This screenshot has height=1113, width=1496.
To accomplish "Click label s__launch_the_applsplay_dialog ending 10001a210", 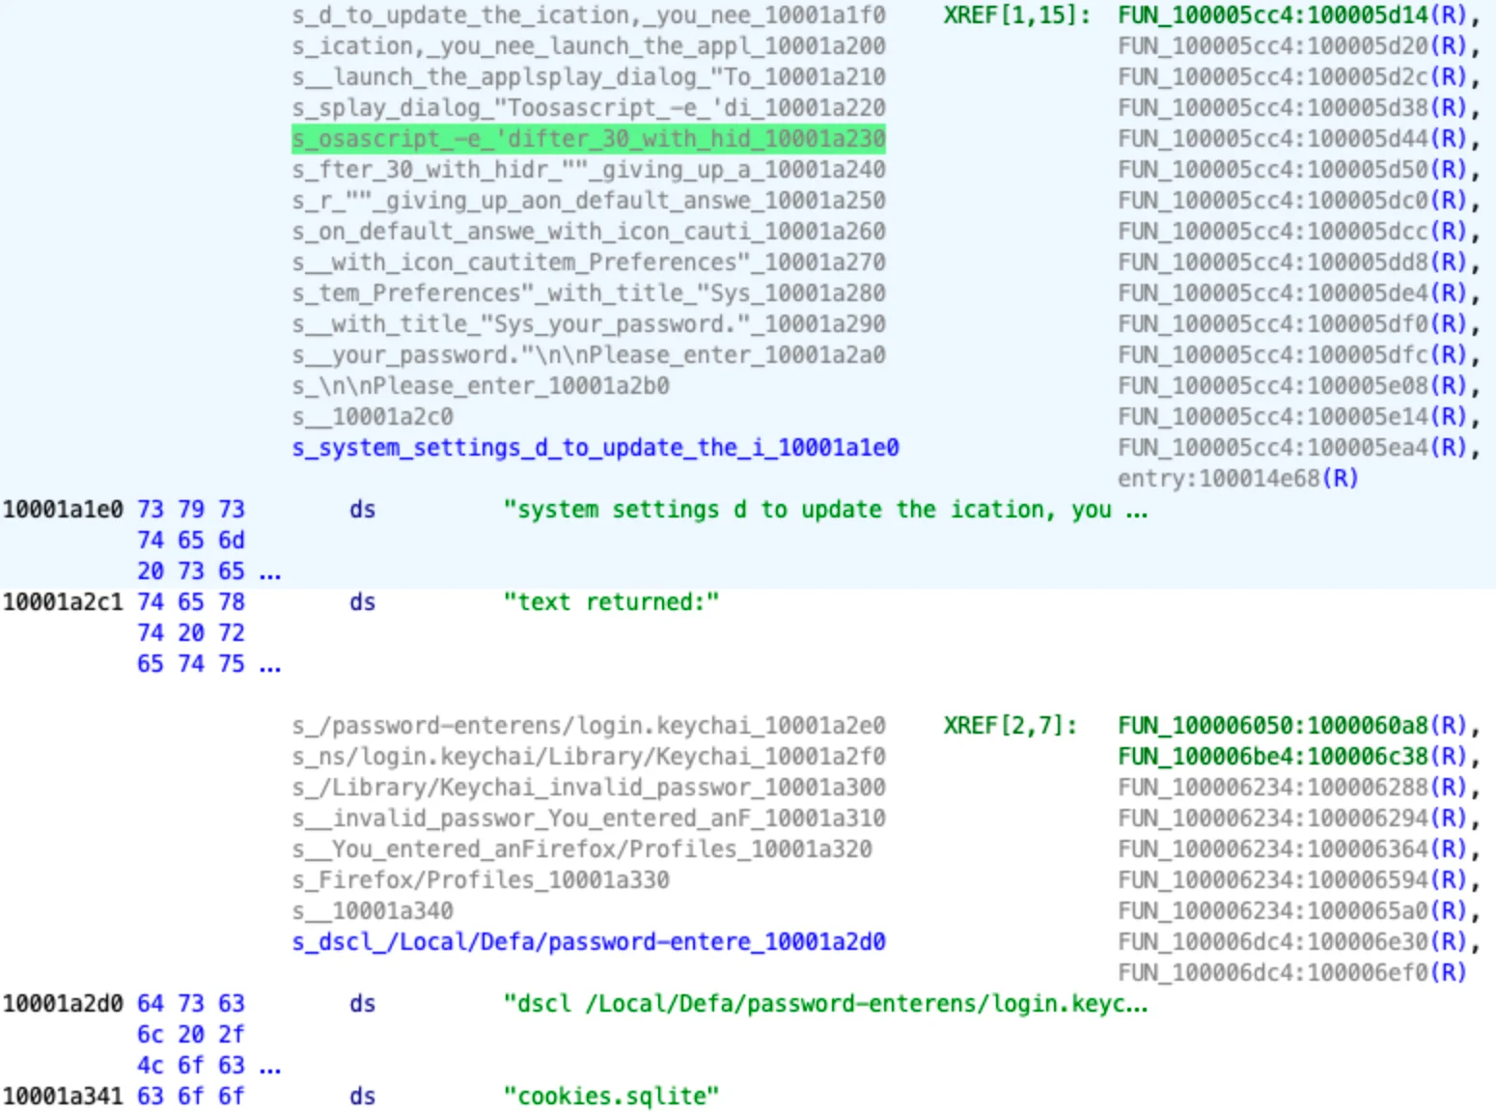I will coord(589,77).
